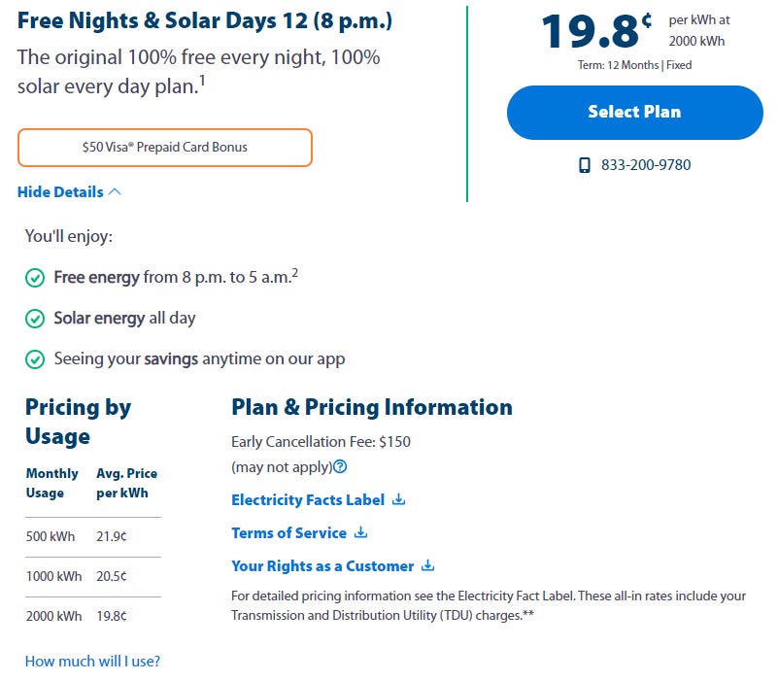
Task: Click download icon beside Your Rights as a Customer
Action: click(x=427, y=566)
